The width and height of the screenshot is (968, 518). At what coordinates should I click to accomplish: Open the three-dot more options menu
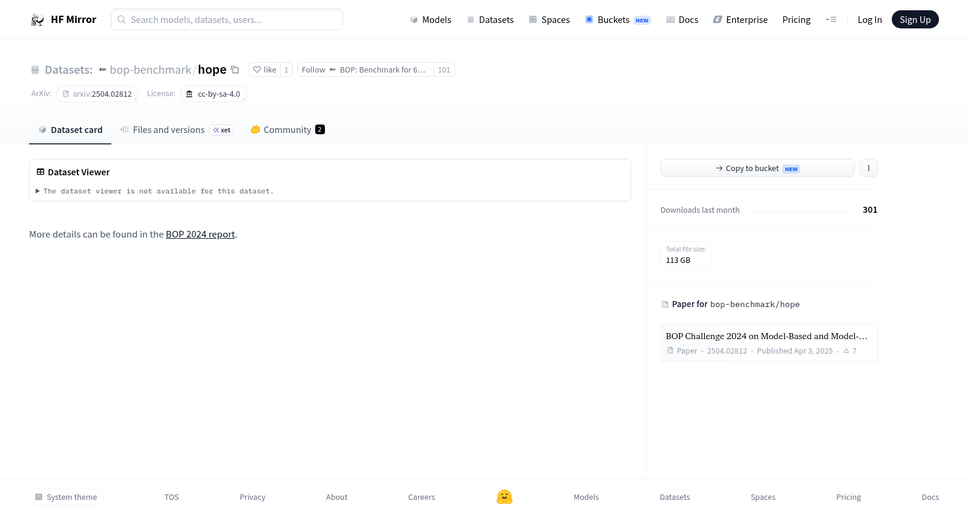tap(869, 168)
